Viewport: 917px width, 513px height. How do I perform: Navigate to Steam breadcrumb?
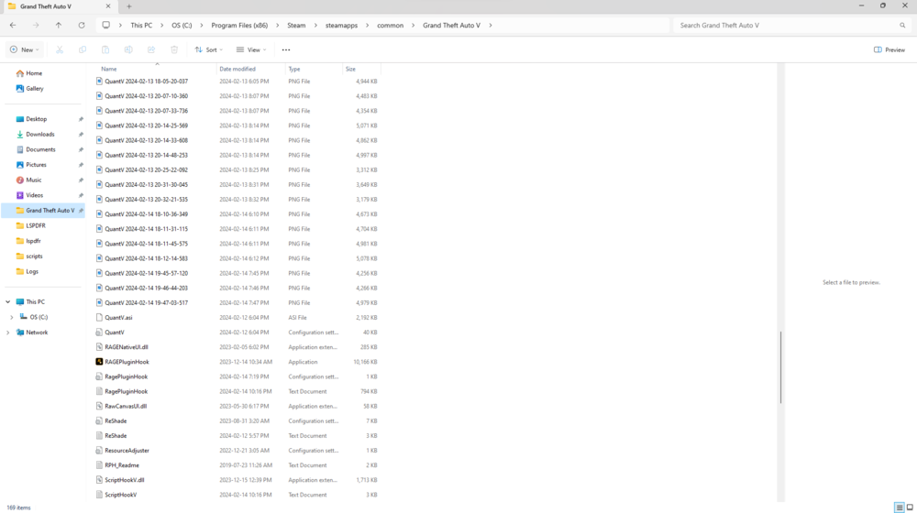point(296,25)
